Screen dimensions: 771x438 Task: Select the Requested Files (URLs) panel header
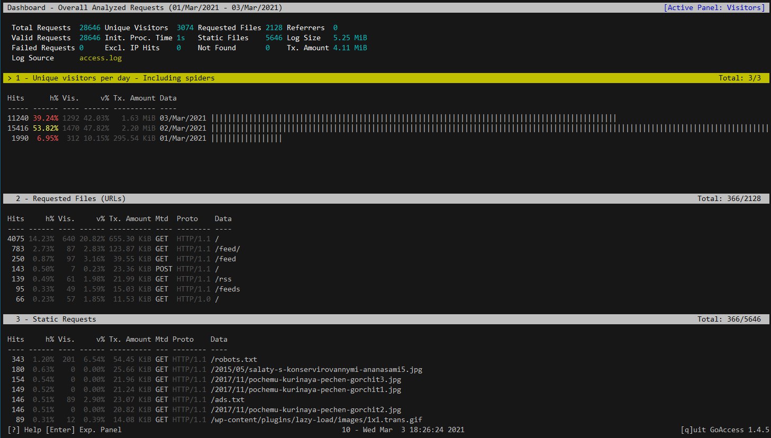point(79,198)
